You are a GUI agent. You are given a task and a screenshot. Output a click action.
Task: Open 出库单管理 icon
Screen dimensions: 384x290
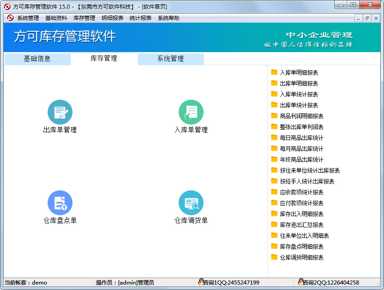click(60, 112)
